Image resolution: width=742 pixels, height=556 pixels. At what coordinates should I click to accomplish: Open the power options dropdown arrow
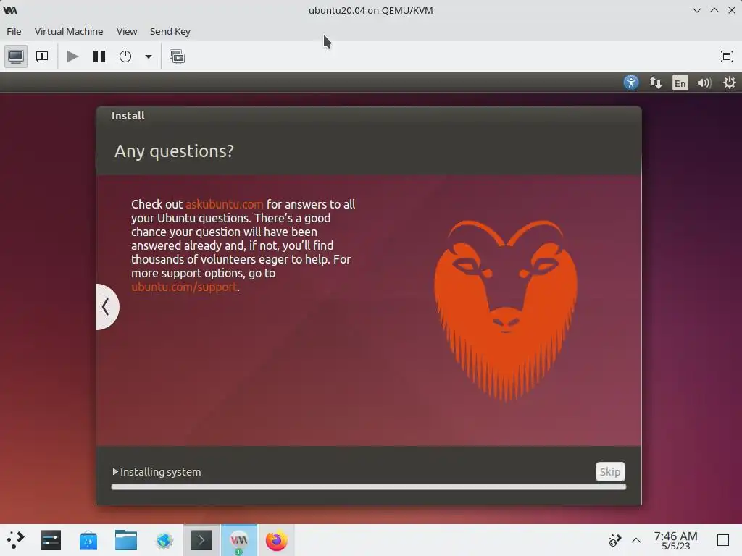click(x=148, y=56)
